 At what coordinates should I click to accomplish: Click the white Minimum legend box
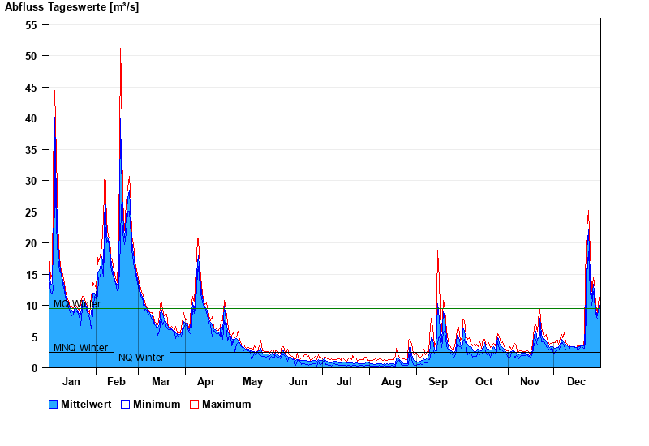coord(125,405)
